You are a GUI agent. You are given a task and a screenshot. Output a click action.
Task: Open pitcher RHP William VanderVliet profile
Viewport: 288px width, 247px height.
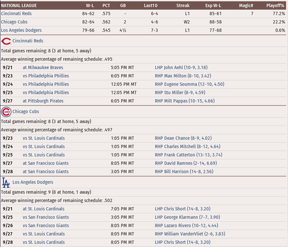pos(190,234)
